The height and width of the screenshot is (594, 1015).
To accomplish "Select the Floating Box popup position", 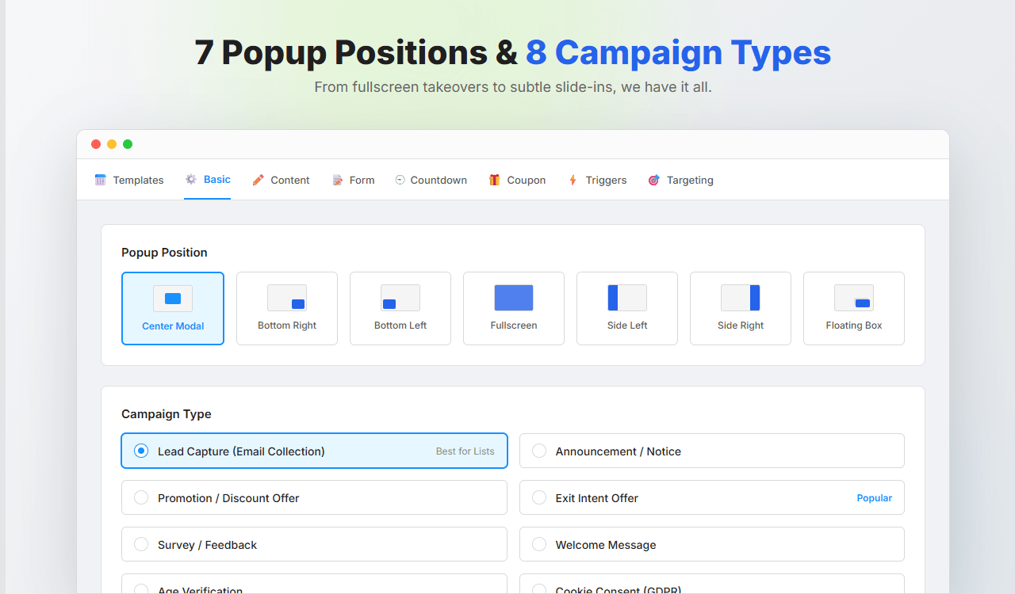I will coord(854,309).
